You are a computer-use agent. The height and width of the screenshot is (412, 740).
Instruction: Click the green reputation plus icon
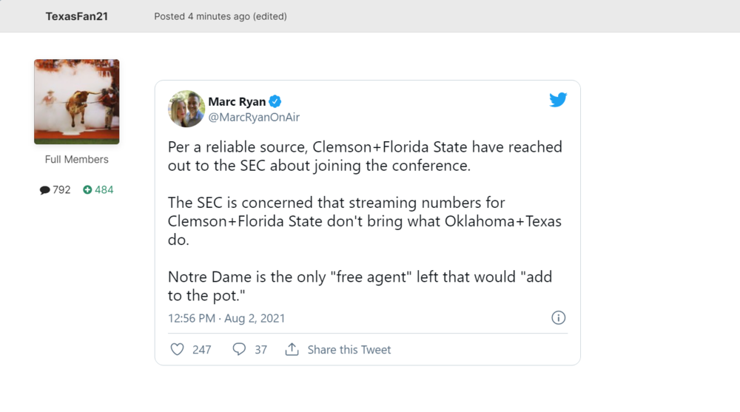point(87,190)
